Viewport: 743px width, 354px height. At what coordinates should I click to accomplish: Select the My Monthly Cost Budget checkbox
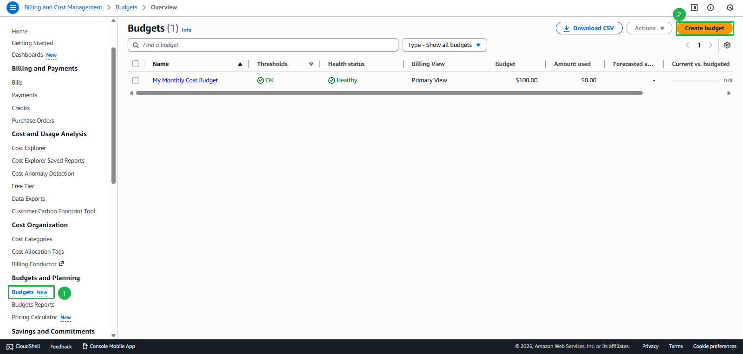tap(136, 80)
